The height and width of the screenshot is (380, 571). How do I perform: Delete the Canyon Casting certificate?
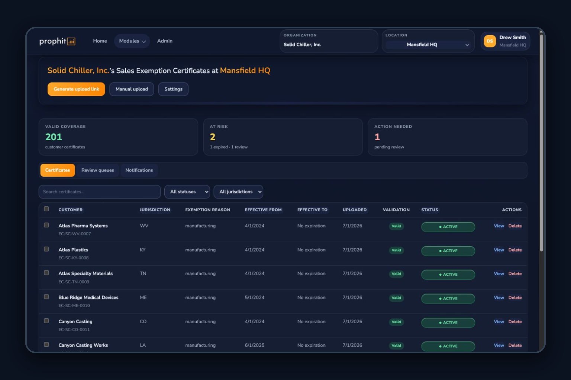(515, 322)
